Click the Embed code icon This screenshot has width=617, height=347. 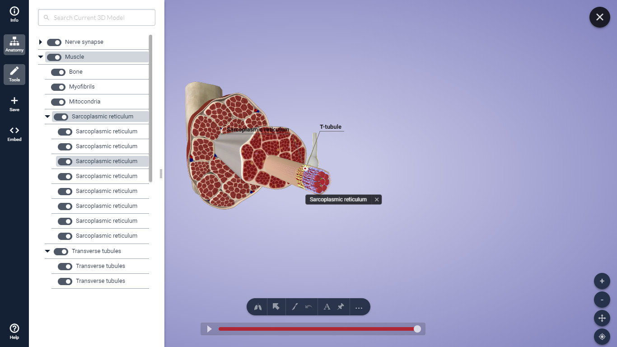[x=14, y=134]
